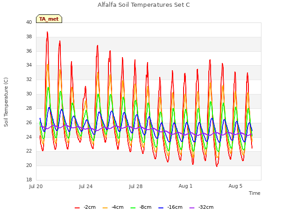Click the 24 y-axis tick label
The image size is (288, 216).
point(29,137)
